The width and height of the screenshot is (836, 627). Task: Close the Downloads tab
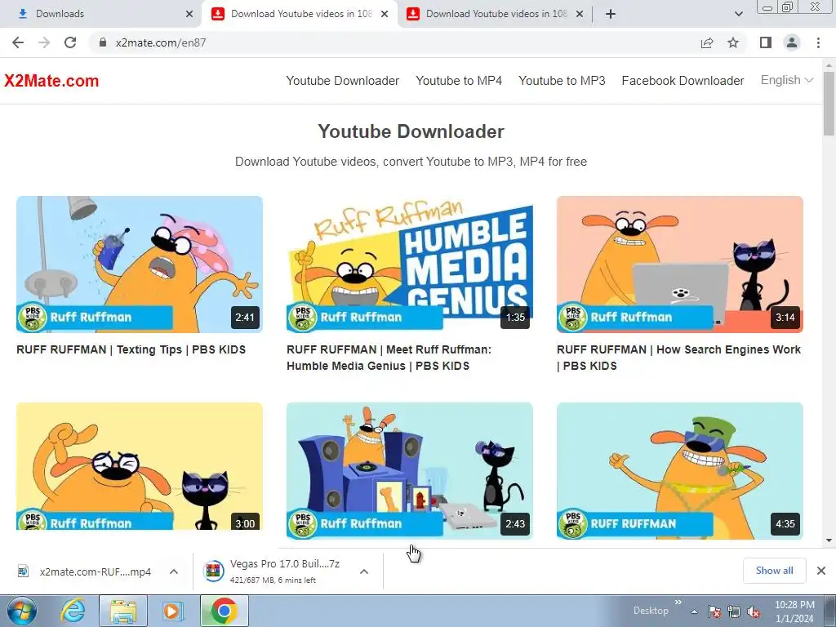pyautogui.click(x=189, y=14)
